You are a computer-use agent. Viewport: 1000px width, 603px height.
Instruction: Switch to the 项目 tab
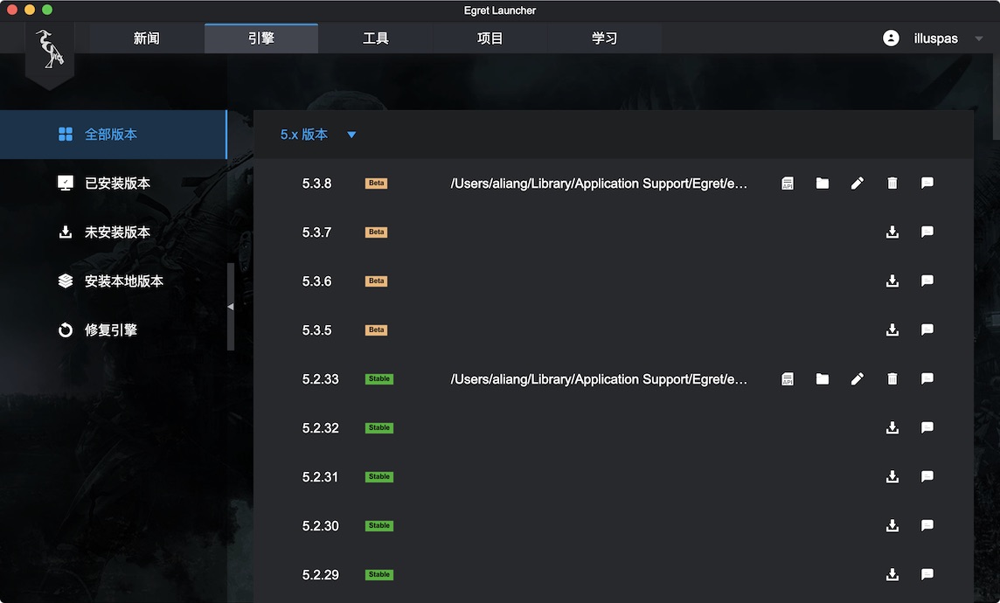(x=490, y=38)
